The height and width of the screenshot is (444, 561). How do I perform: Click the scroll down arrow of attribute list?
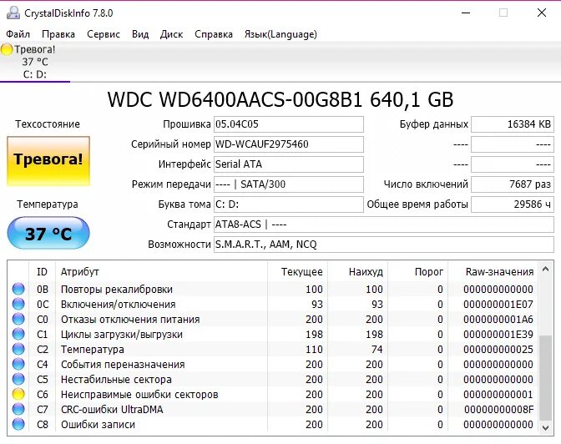click(x=546, y=427)
